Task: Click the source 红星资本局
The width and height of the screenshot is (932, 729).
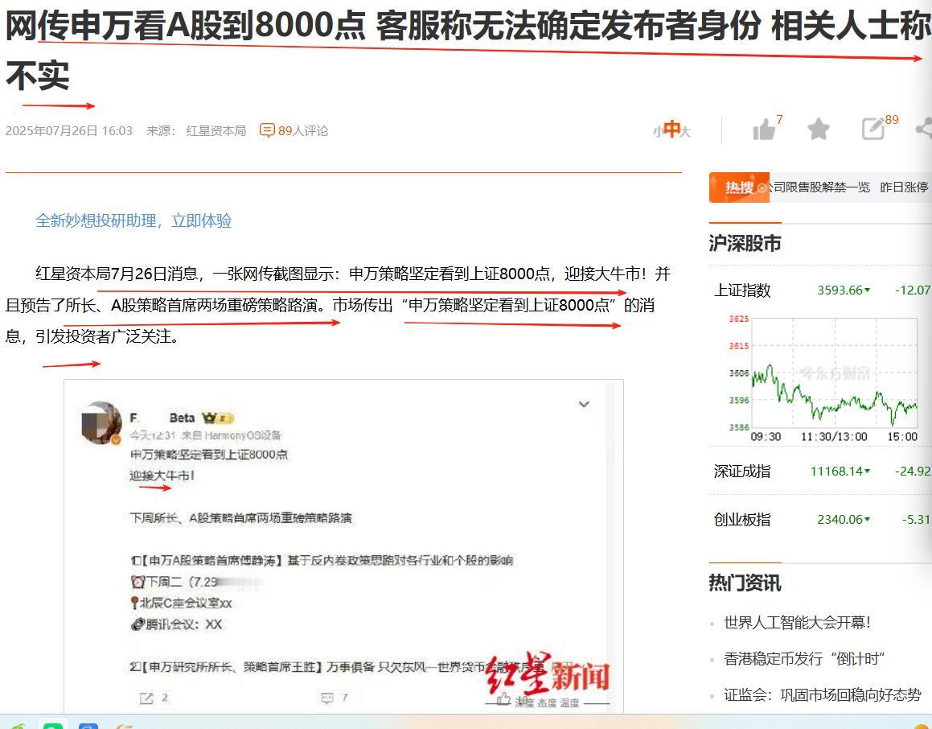Action: click(x=216, y=131)
